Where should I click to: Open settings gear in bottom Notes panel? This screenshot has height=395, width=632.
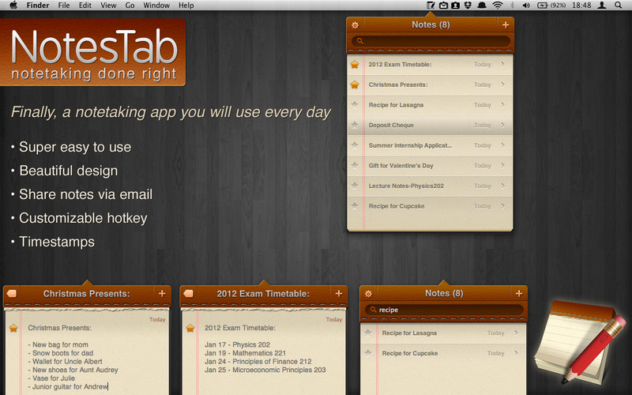pos(368,294)
